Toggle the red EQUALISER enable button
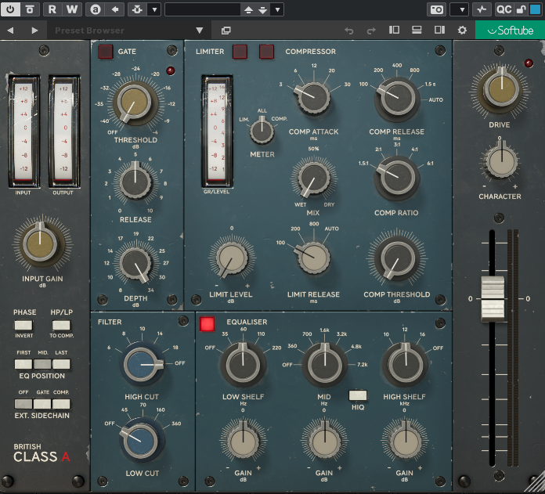The height and width of the screenshot is (494, 545). point(208,324)
